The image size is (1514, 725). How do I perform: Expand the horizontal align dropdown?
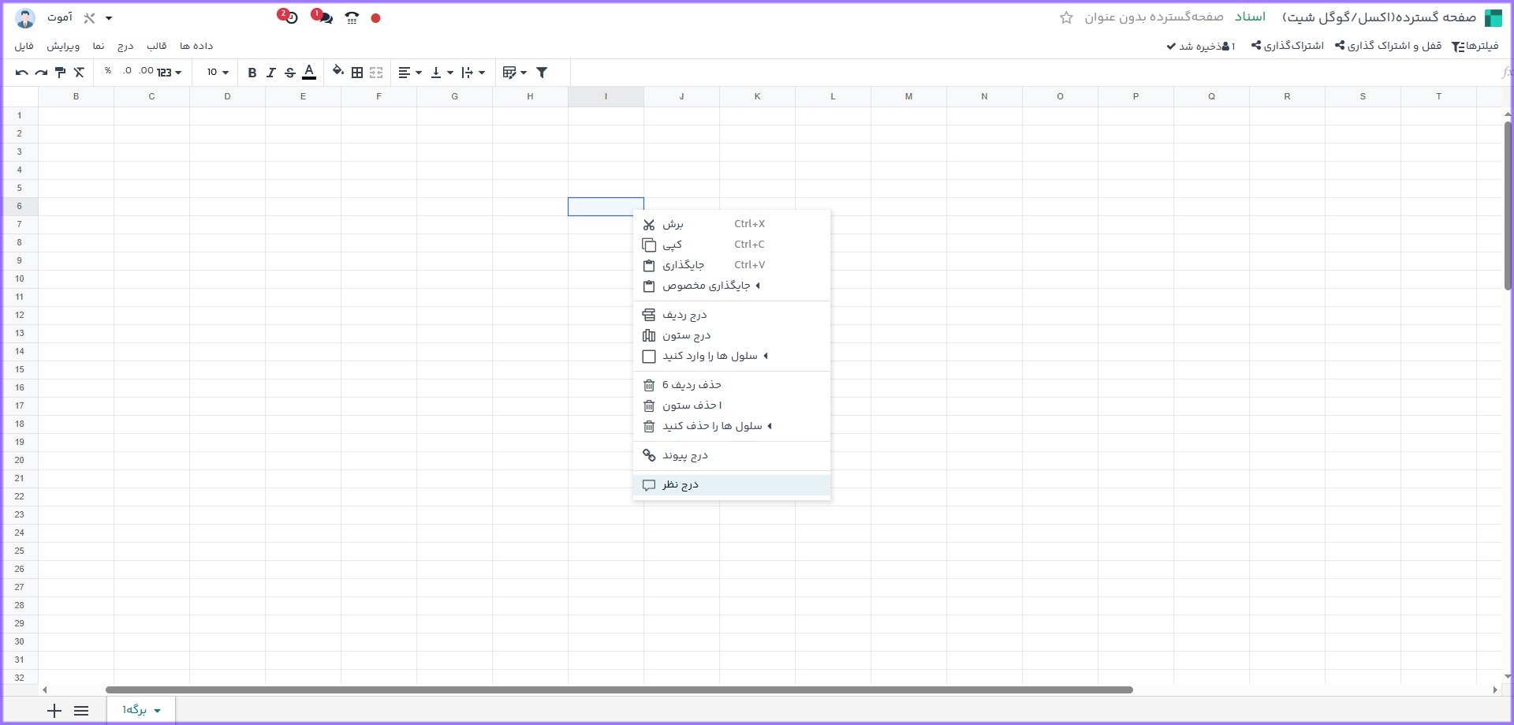[409, 73]
